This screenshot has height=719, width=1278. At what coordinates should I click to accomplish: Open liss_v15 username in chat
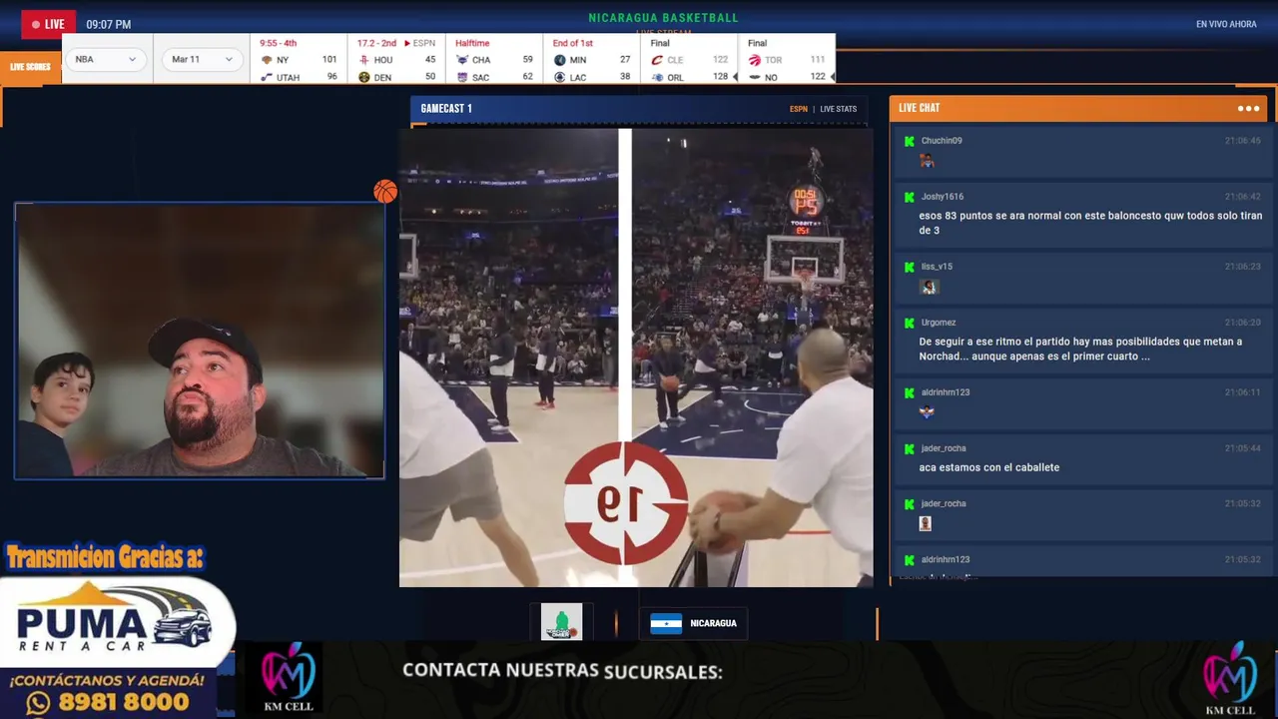pyautogui.click(x=937, y=267)
